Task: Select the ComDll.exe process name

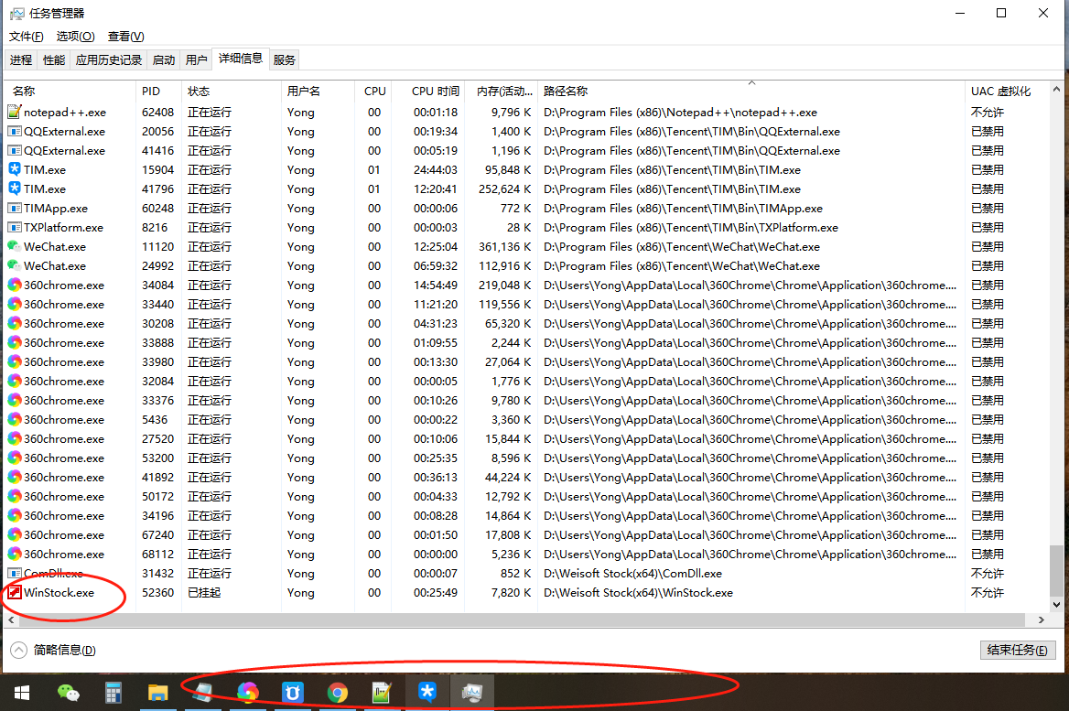Action: coord(53,574)
